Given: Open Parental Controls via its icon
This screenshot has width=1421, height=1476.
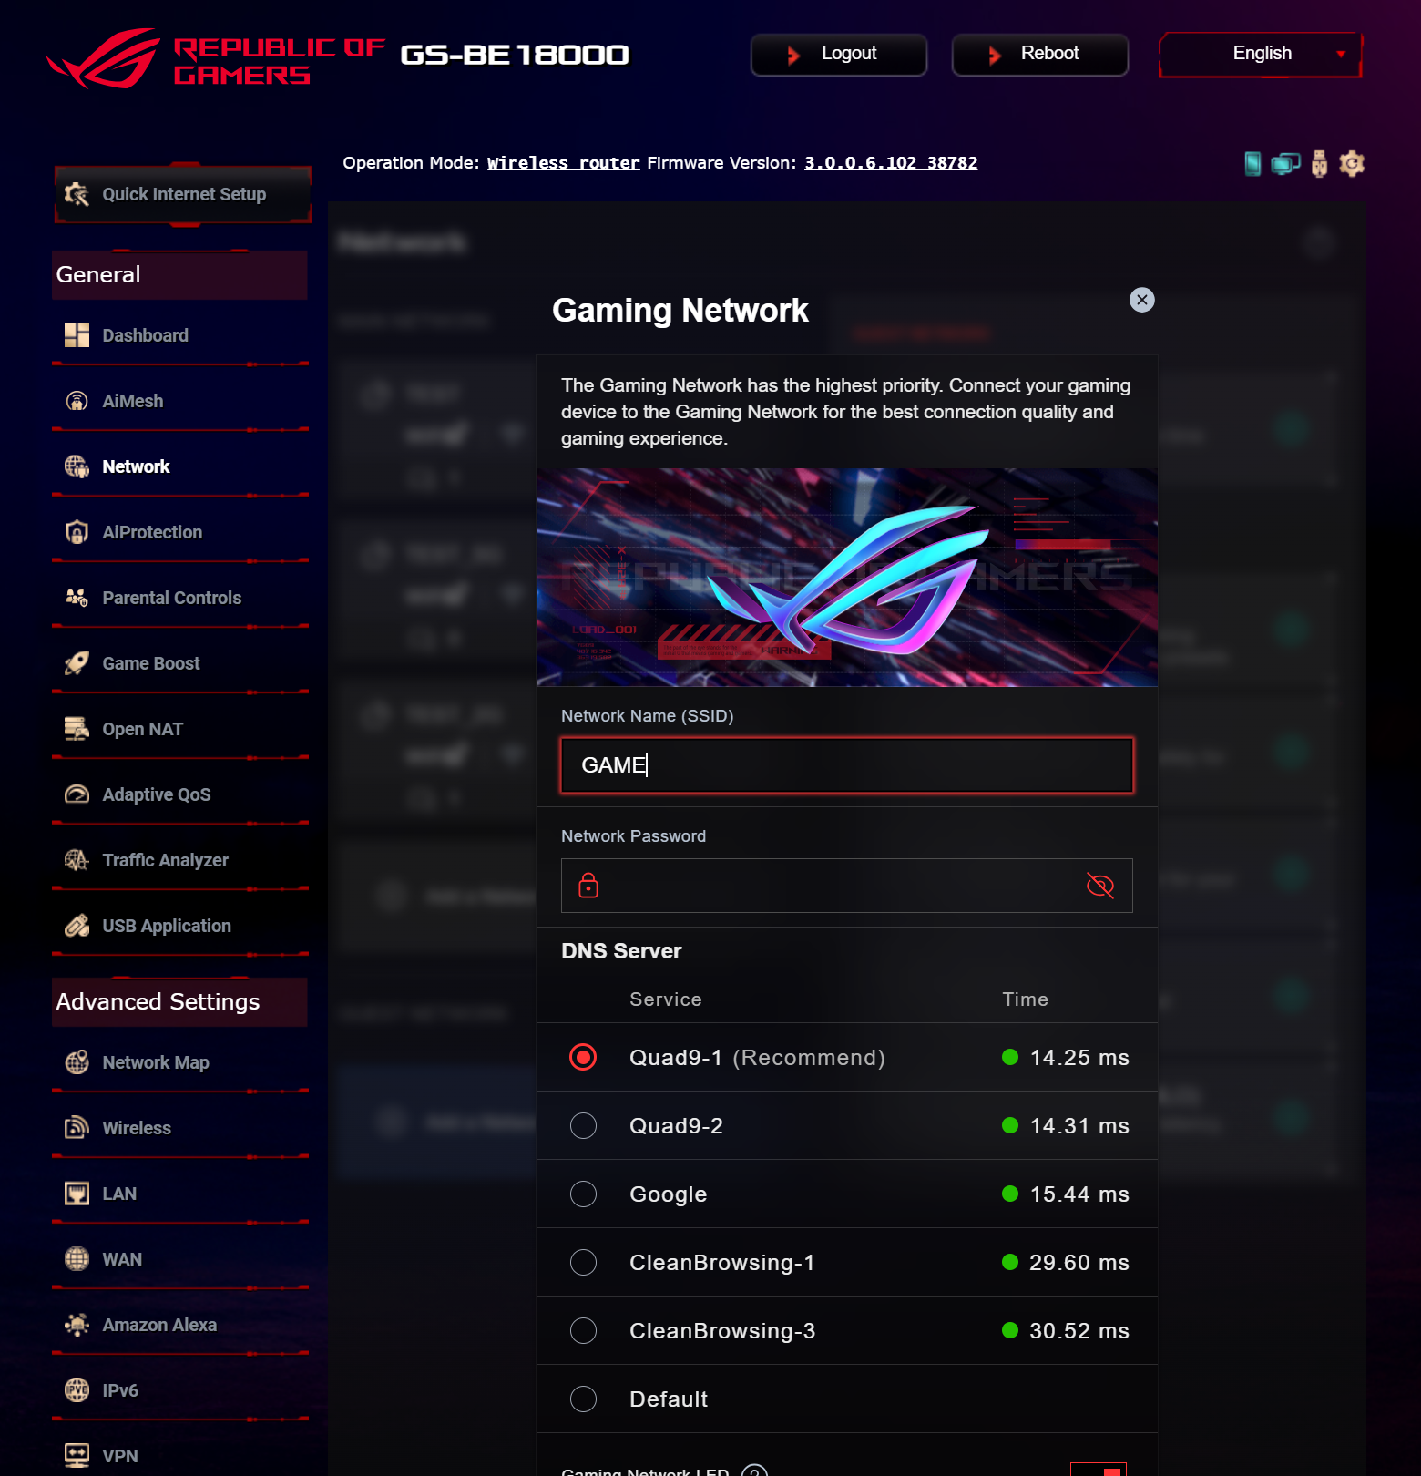Looking at the screenshot, I should pyautogui.click(x=77, y=598).
